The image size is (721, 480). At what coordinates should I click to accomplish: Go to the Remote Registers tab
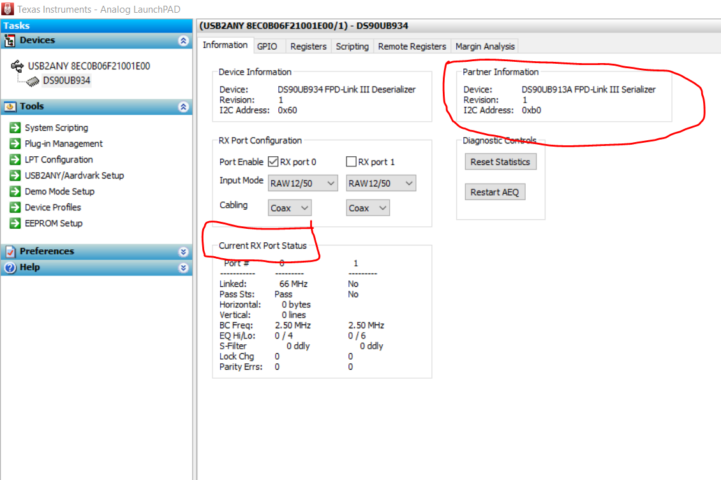pos(412,47)
